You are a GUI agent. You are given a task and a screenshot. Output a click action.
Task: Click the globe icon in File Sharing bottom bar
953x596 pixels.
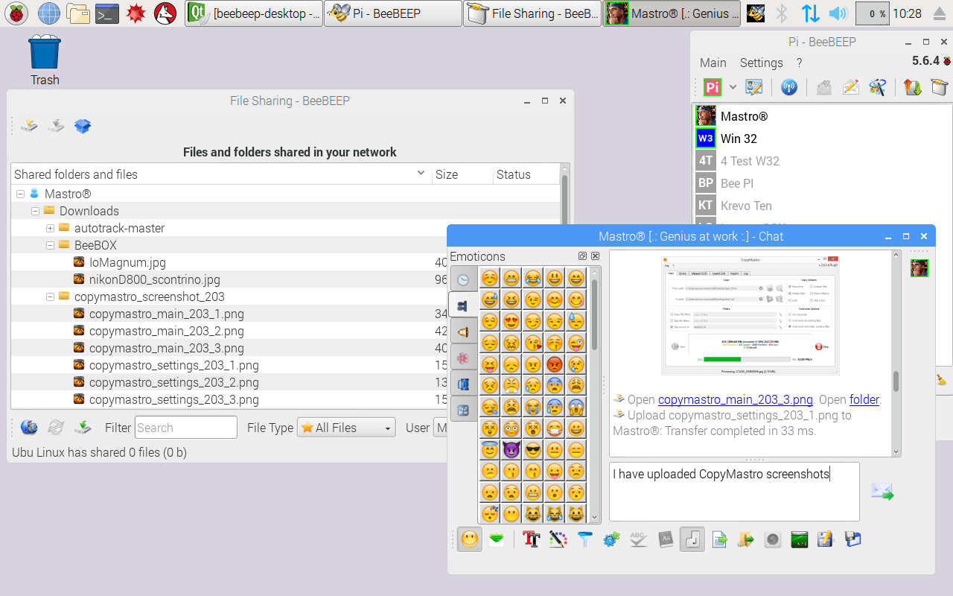pos(29,428)
